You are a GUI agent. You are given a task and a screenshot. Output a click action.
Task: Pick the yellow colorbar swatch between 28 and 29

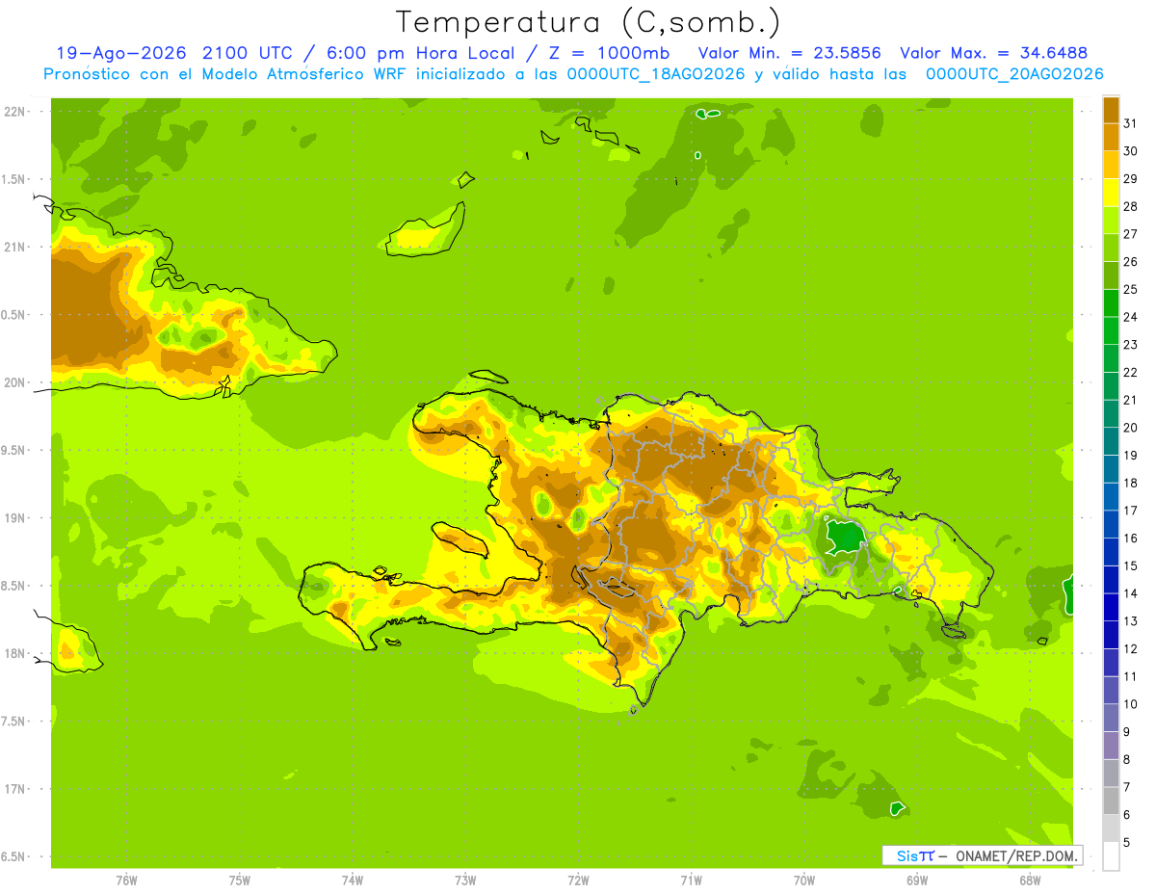point(1111,193)
